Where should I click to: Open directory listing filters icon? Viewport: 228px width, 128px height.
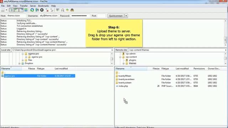click(58, 10)
